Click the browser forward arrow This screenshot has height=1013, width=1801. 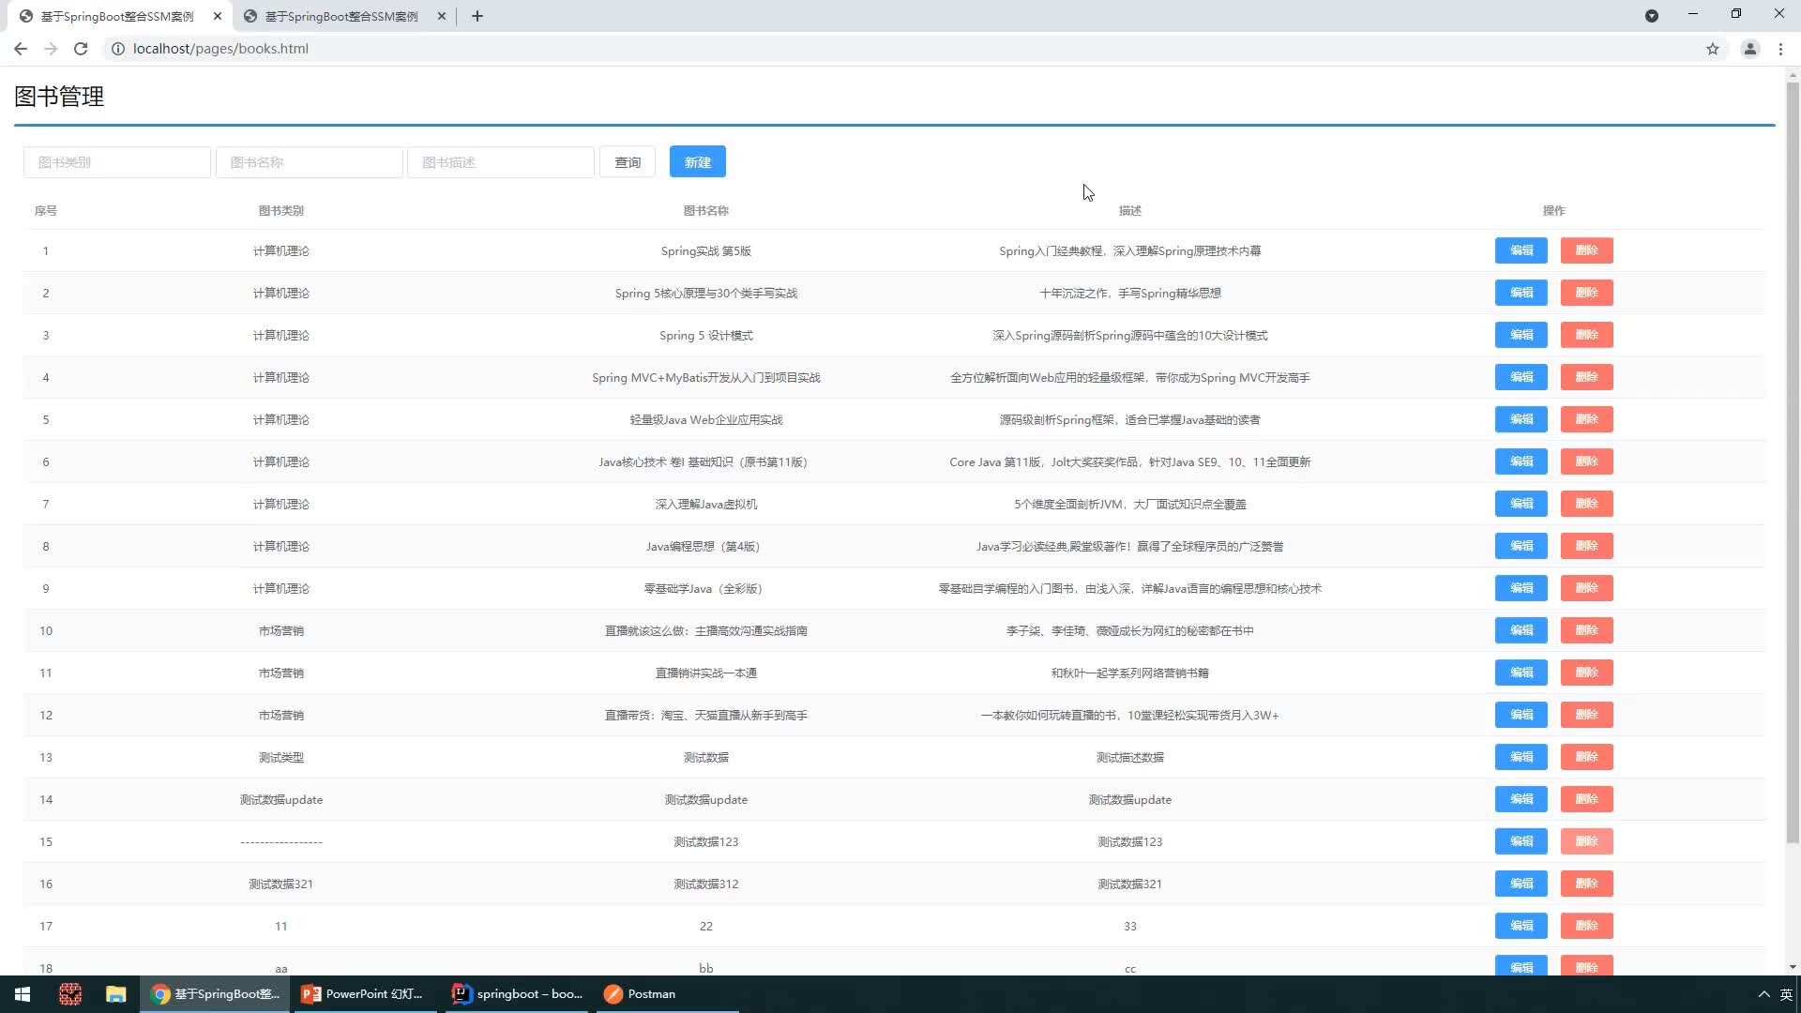(51, 49)
